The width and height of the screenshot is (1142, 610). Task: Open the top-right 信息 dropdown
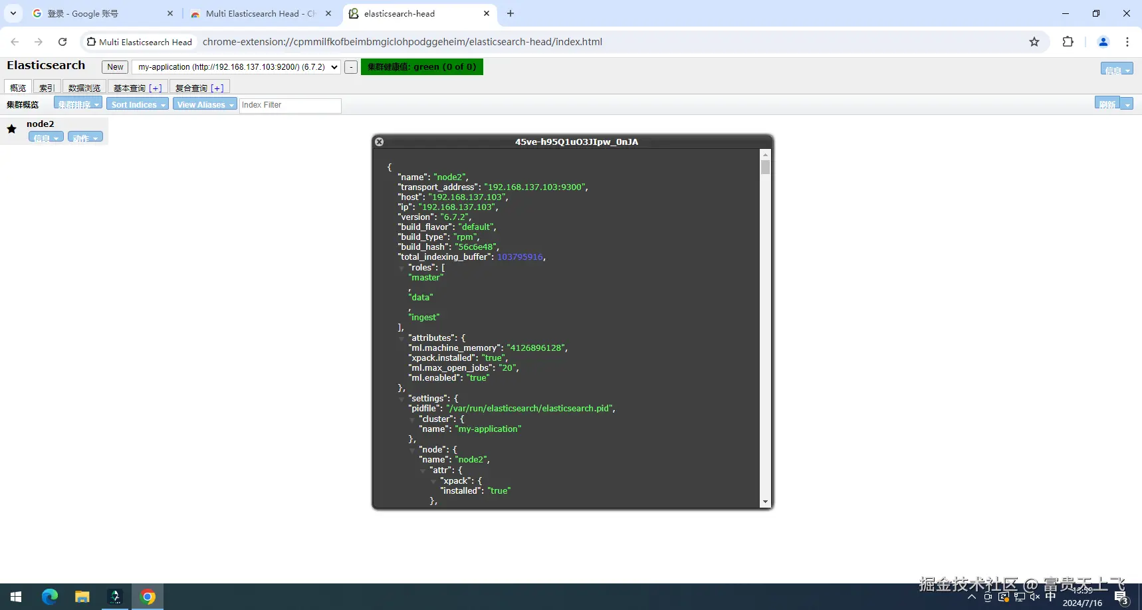point(1117,69)
